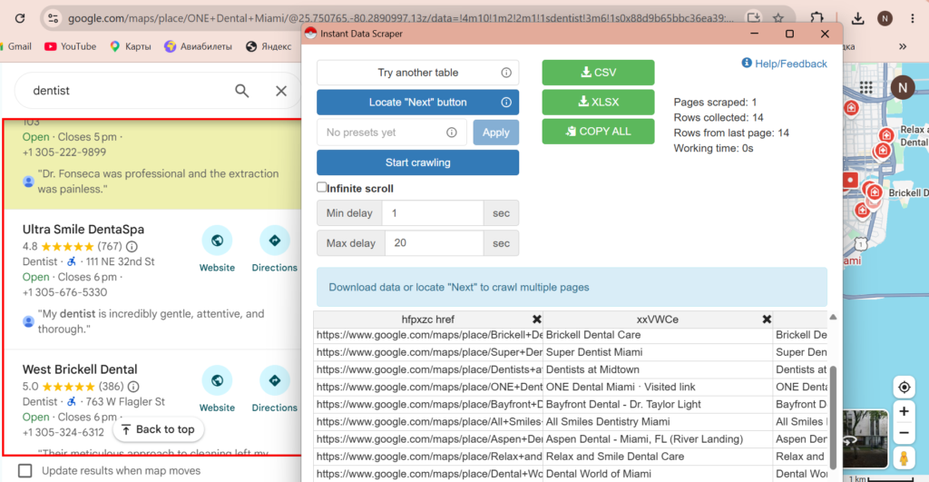Viewport: 929px width, 482px height.
Task: Reload the page with the refresh icon
Action: click(20, 18)
